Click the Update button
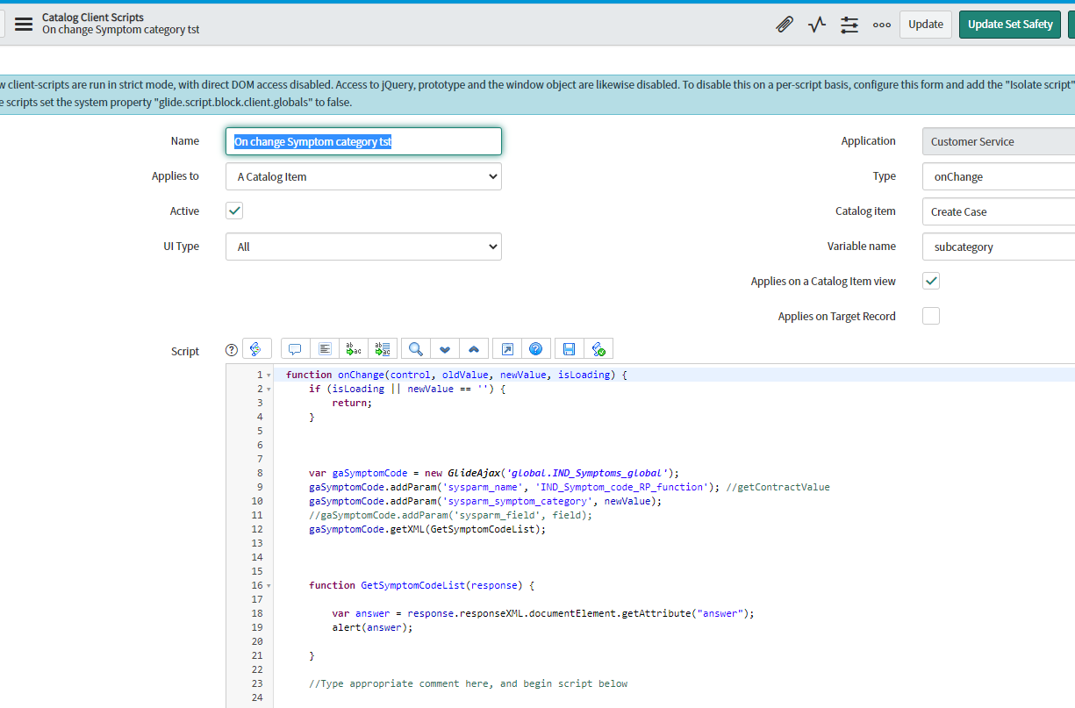The width and height of the screenshot is (1075, 708). [x=925, y=25]
